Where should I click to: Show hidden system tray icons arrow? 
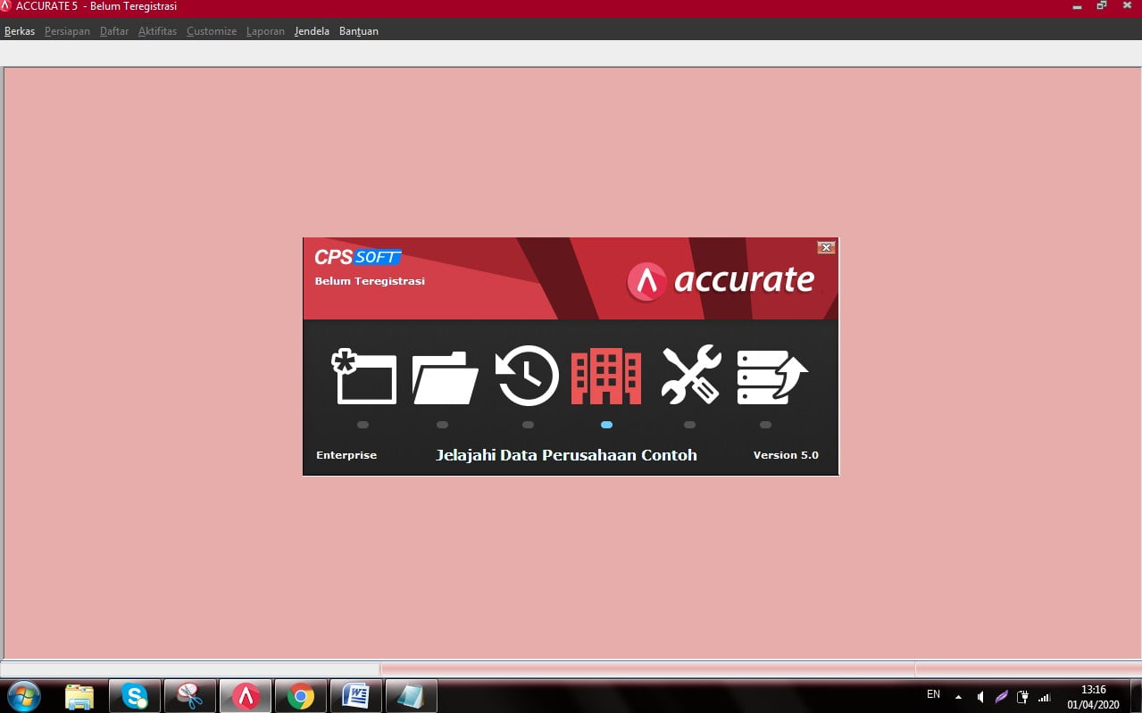point(958,696)
